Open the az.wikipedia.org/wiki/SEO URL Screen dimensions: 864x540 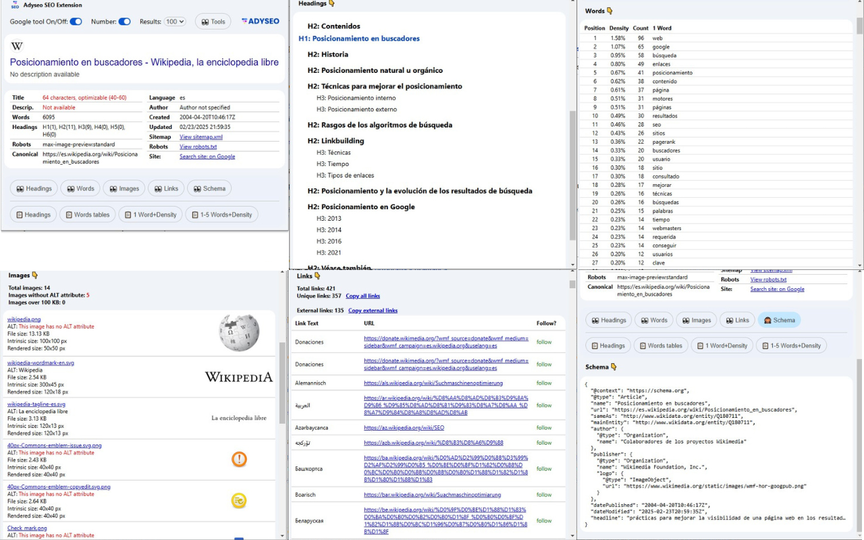404,427
